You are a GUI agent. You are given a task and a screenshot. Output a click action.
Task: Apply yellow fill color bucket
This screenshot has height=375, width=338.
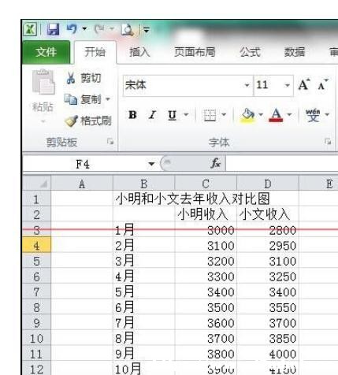point(248,116)
